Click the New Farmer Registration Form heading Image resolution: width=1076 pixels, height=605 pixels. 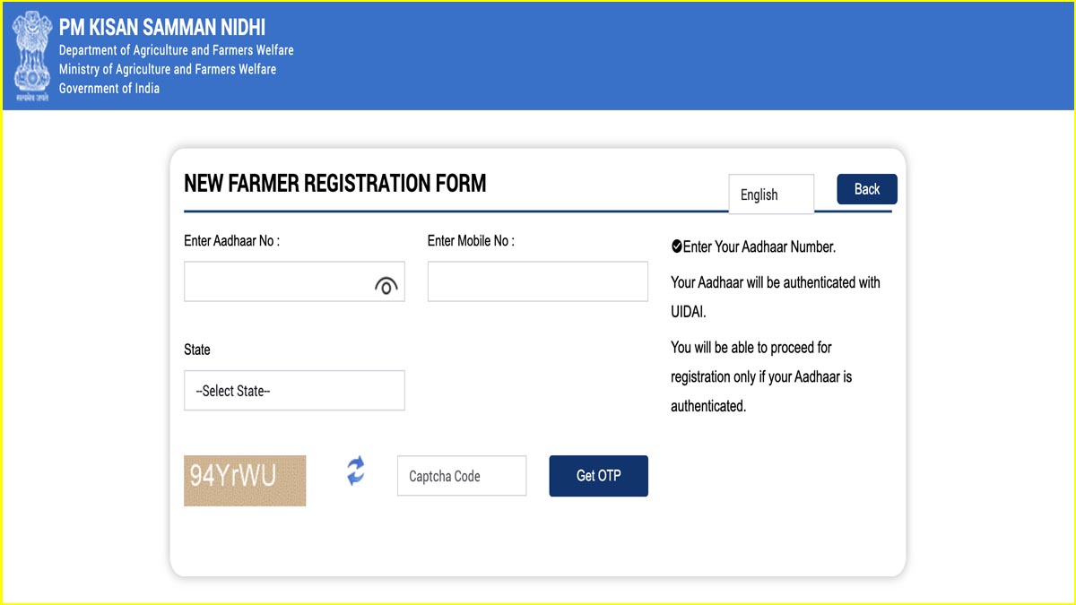tap(335, 184)
